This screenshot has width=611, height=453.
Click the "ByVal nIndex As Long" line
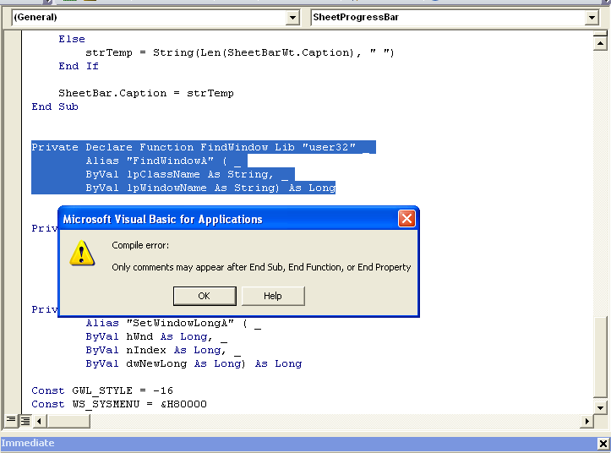click(163, 351)
